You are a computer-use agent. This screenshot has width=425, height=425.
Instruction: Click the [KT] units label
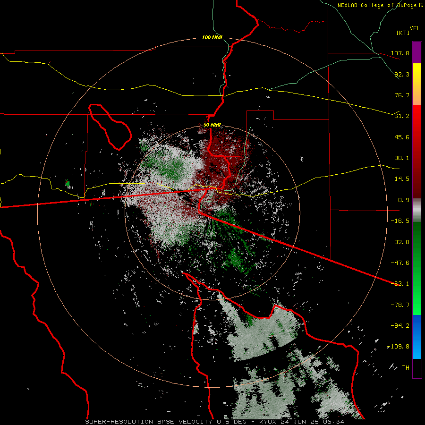(x=403, y=33)
